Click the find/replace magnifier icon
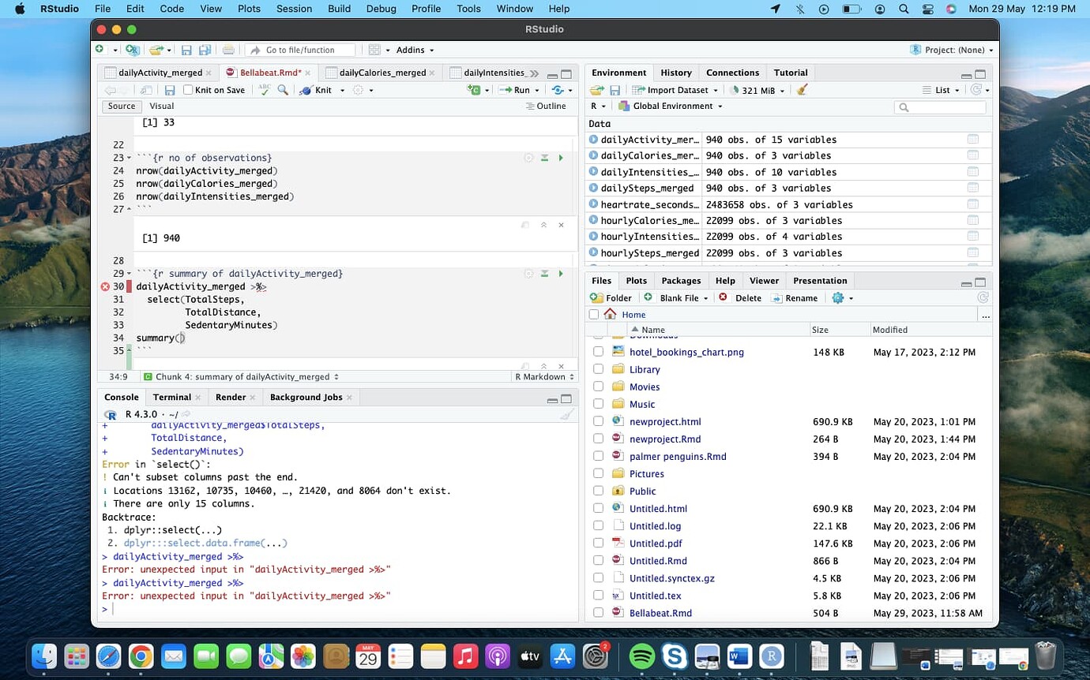 point(283,90)
